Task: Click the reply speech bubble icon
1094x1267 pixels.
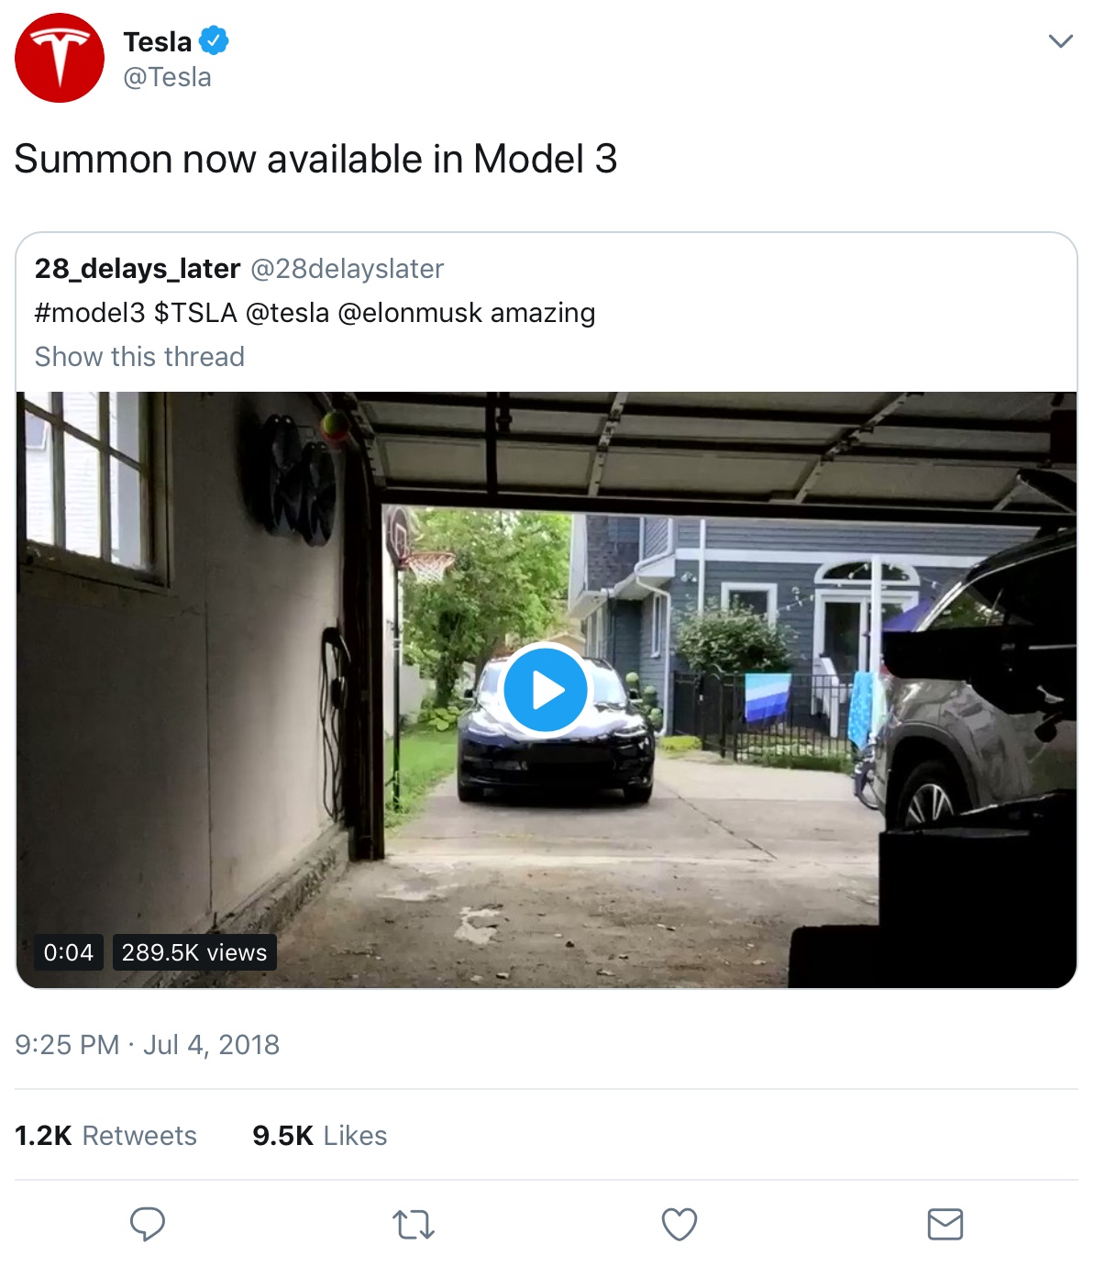Action: tap(148, 1224)
